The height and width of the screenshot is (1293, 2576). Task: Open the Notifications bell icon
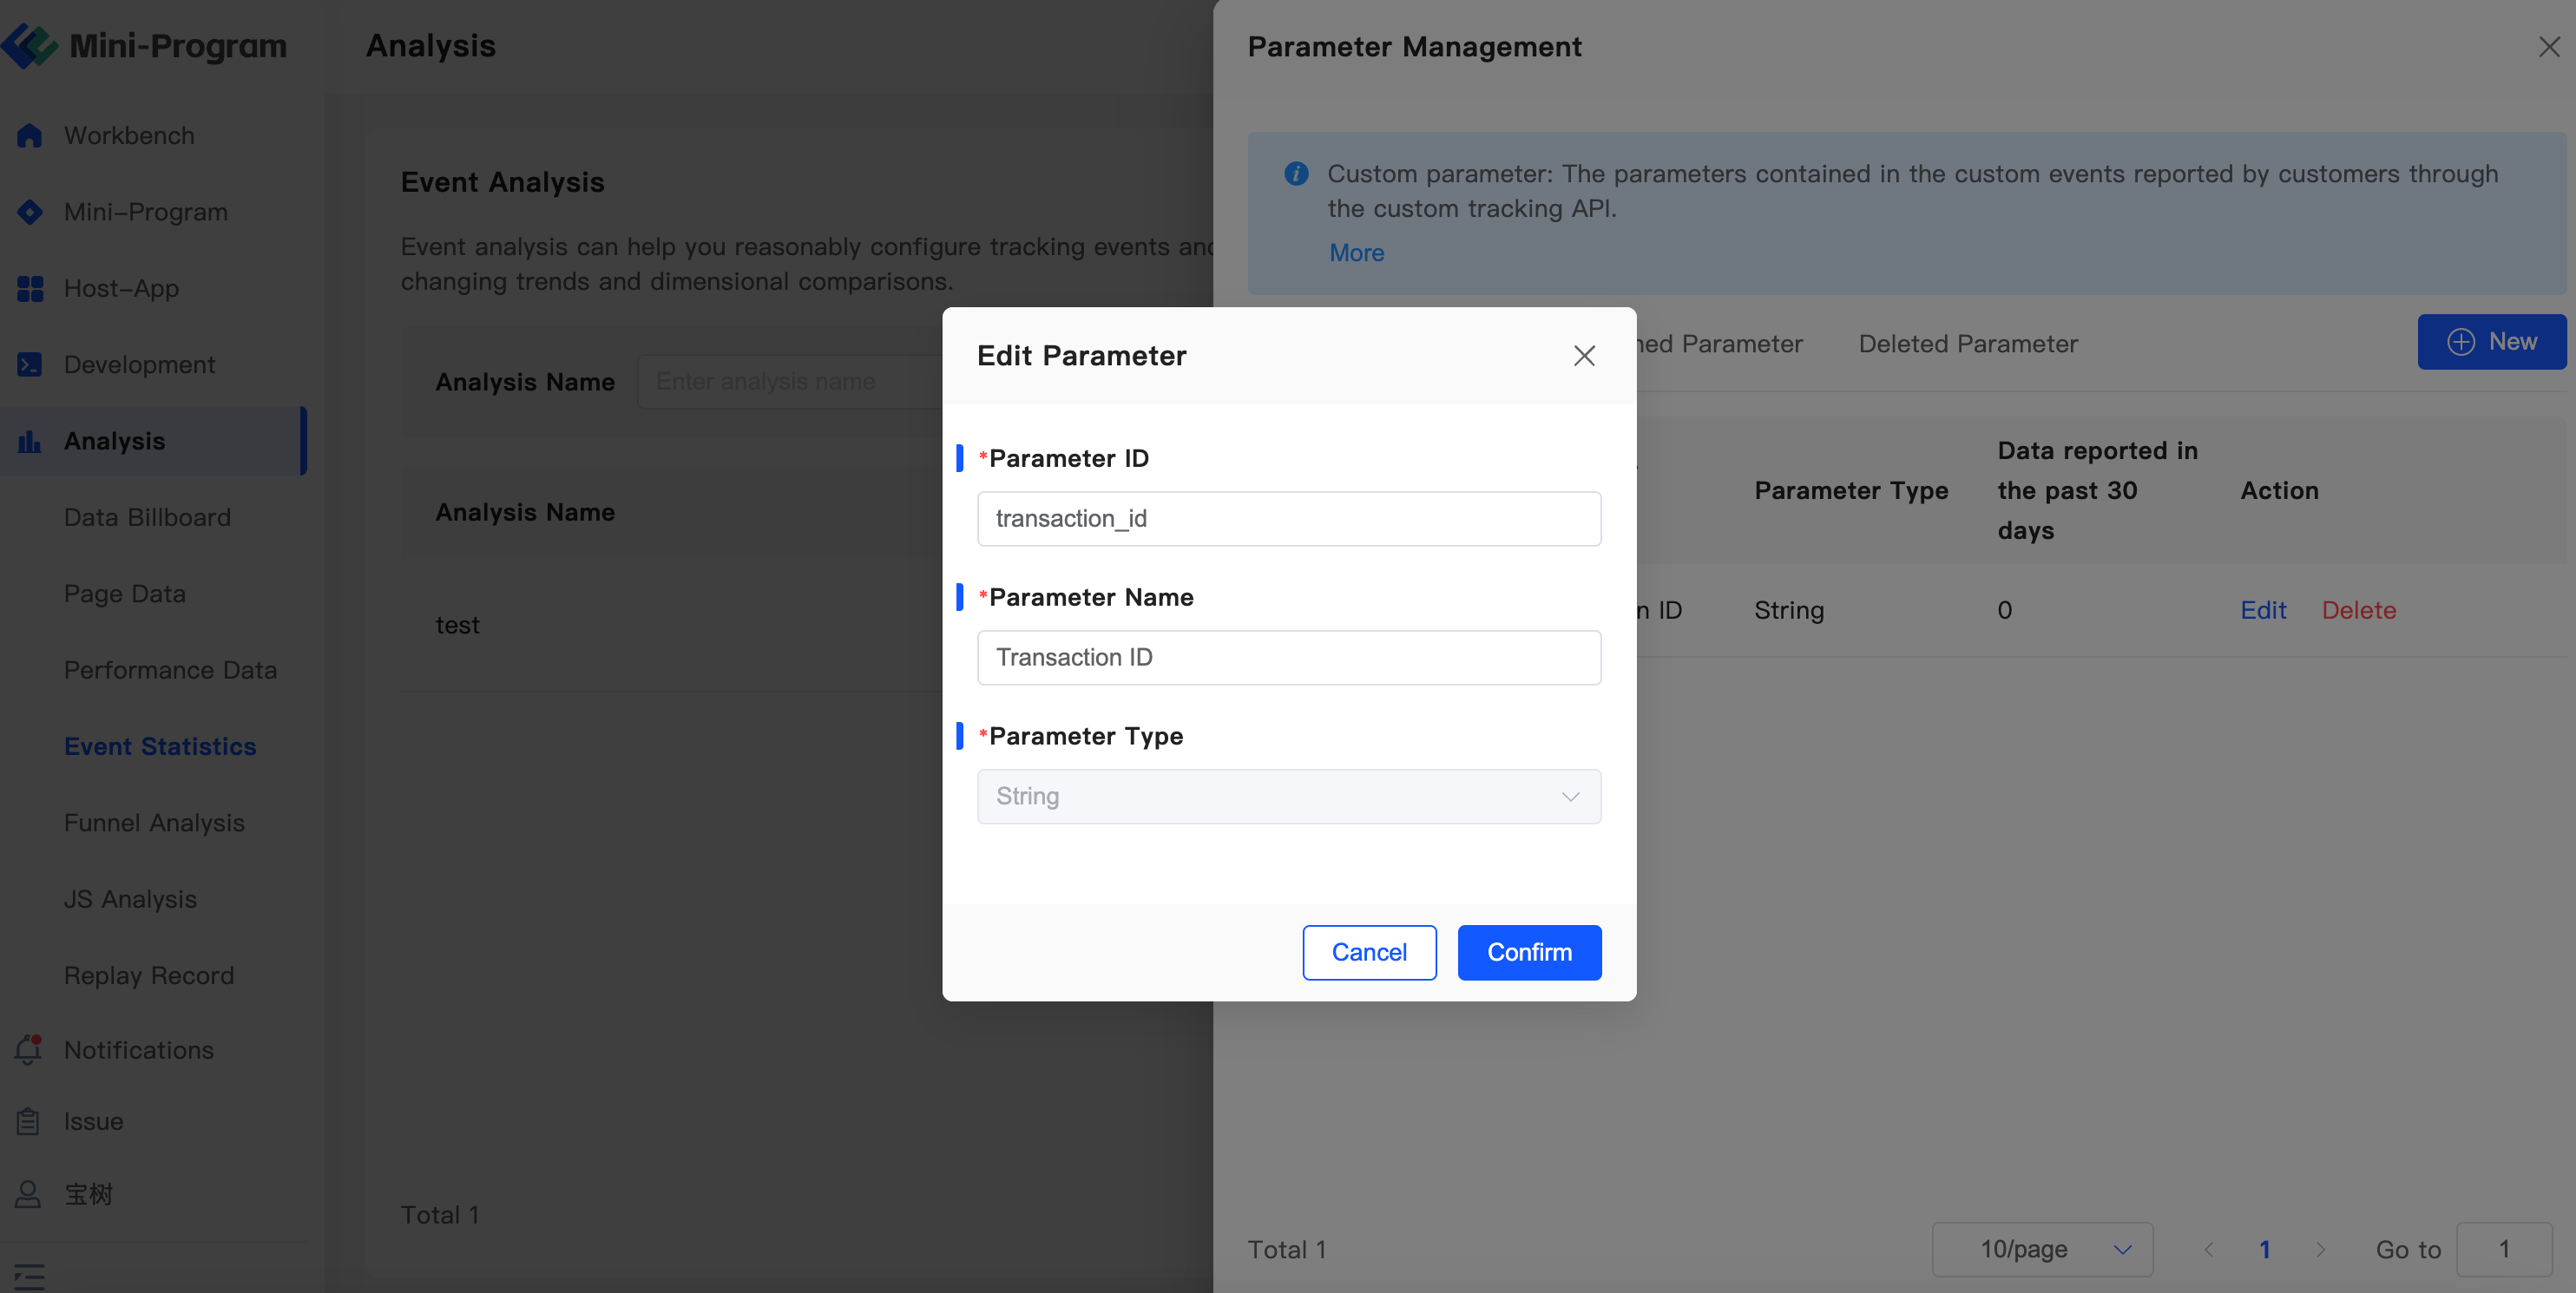click(x=28, y=1049)
